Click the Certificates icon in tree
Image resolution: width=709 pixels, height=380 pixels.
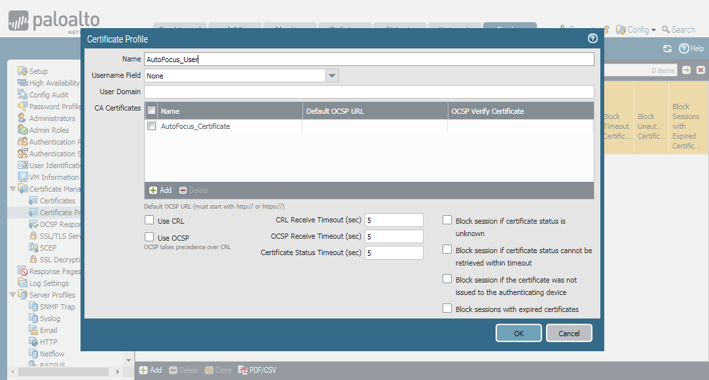tap(33, 201)
